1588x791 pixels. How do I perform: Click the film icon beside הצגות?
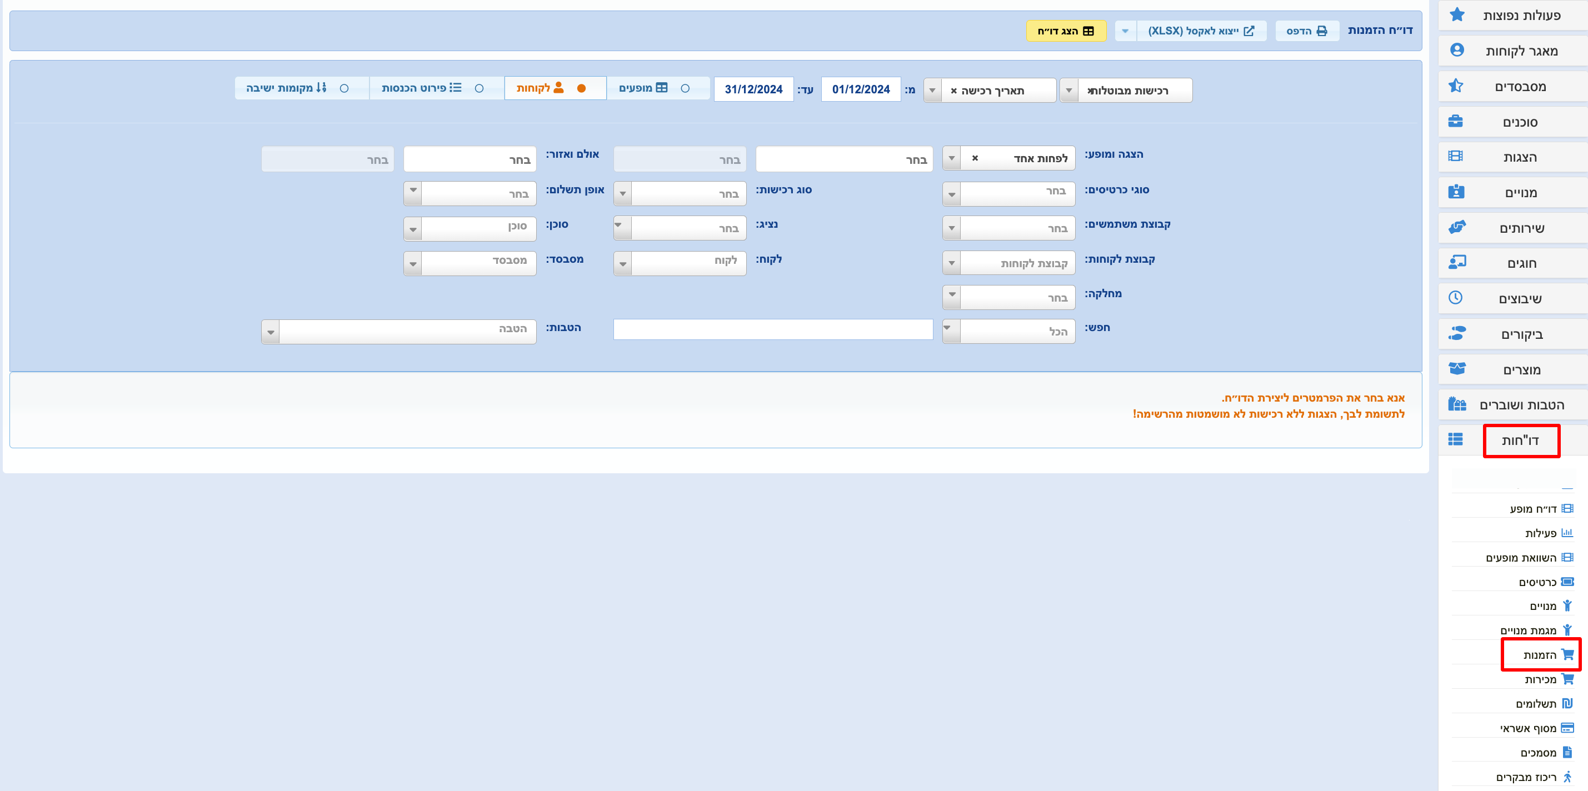tap(1455, 156)
